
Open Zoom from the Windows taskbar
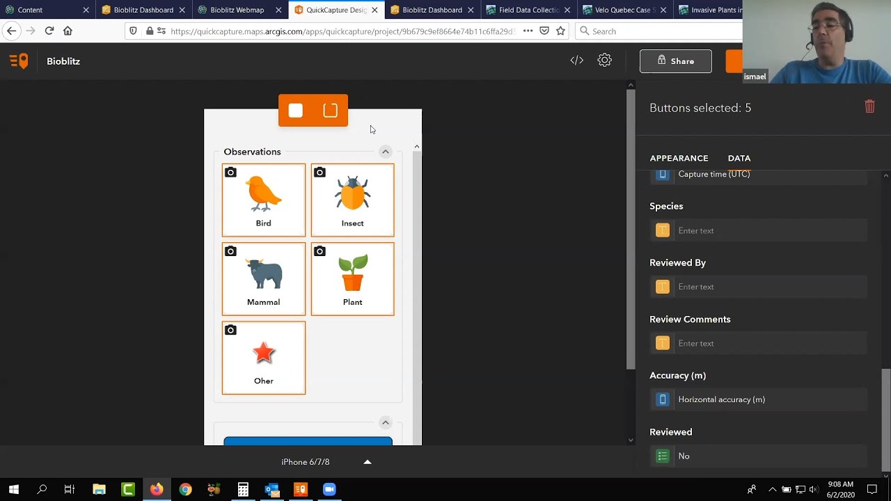click(x=329, y=489)
